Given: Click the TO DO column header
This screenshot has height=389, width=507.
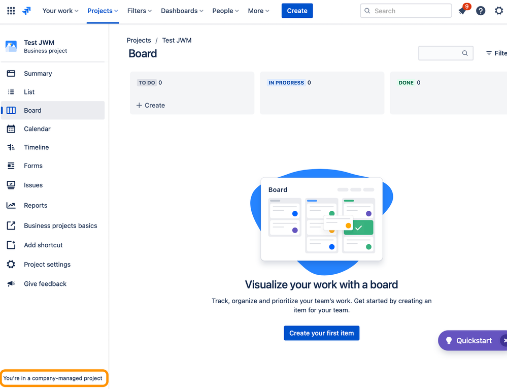Looking at the screenshot, I should (147, 83).
